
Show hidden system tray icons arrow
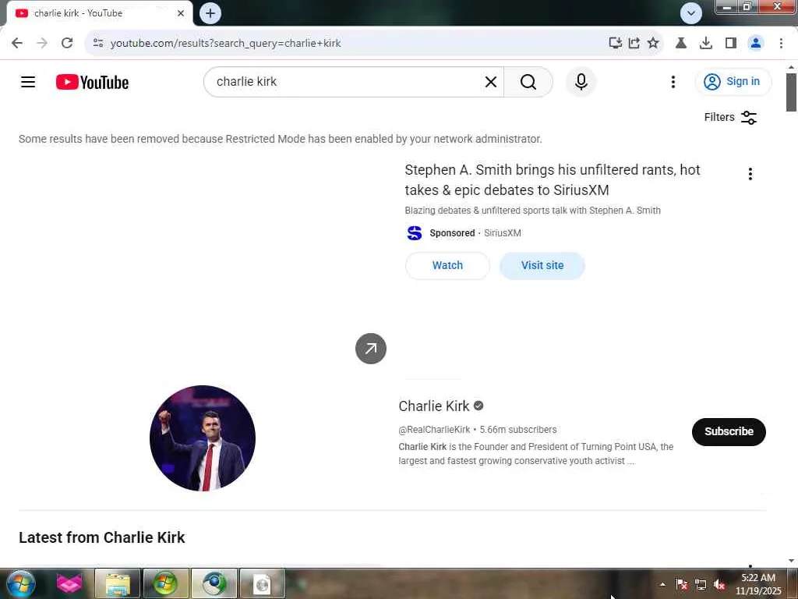(x=662, y=584)
